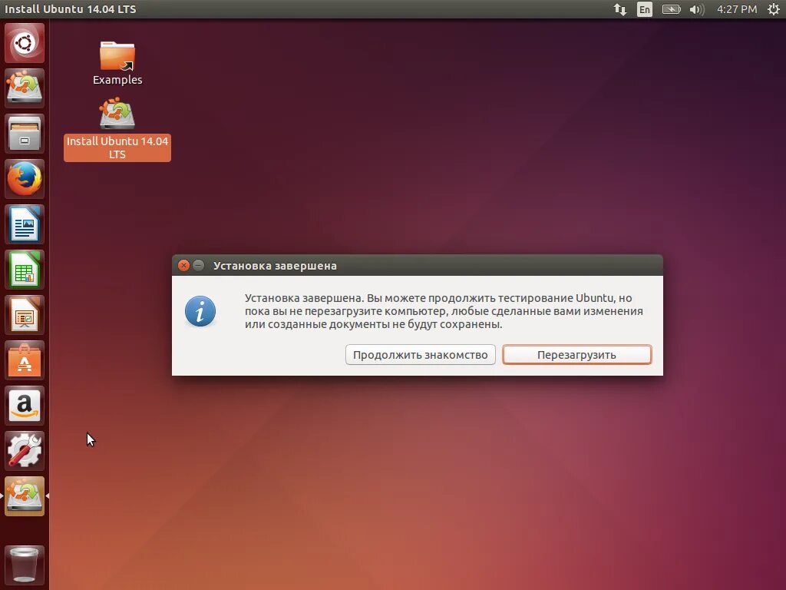The image size is (786, 590).
Task: Select the Examples folder on desktop
Action: (x=117, y=63)
